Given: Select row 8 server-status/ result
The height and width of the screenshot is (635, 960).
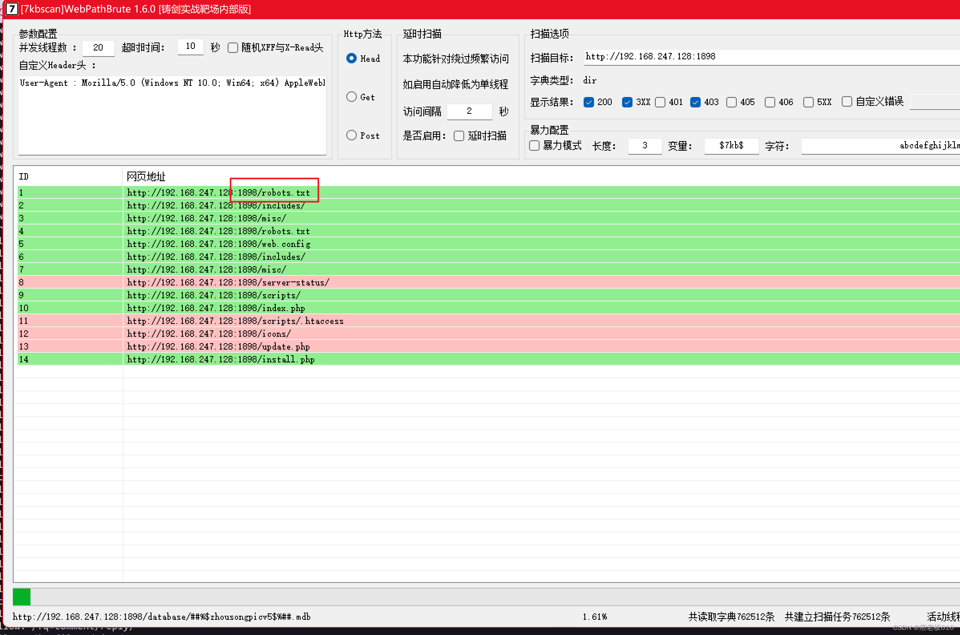Looking at the screenshot, I should pyautogui.click(x=489, y=282).
